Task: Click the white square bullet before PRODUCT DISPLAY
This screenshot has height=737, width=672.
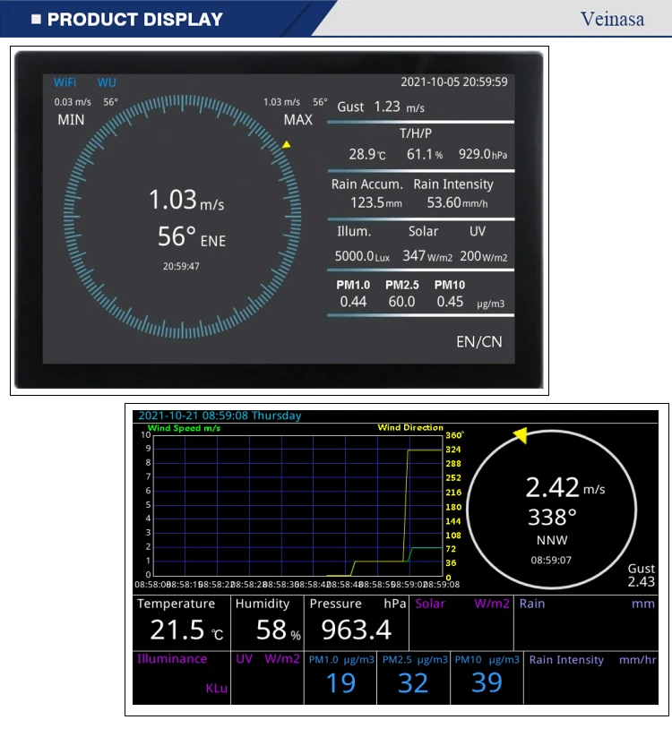Action: click(x=35, y=20)
